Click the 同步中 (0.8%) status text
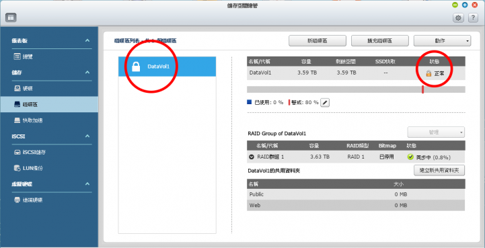The image size is (485, 248). [x=433, y=157]
